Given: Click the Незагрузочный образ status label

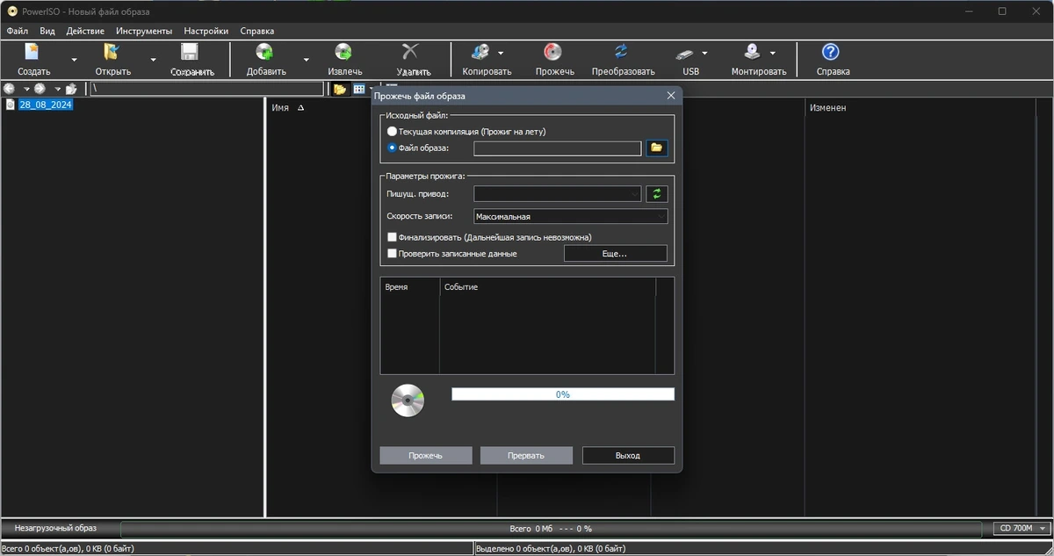Looking at the screenshot, I should pyautogui.click(x=54, y=528).
